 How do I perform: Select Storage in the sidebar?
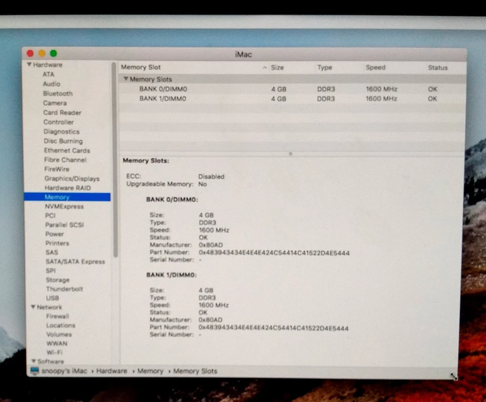(58, 280)
